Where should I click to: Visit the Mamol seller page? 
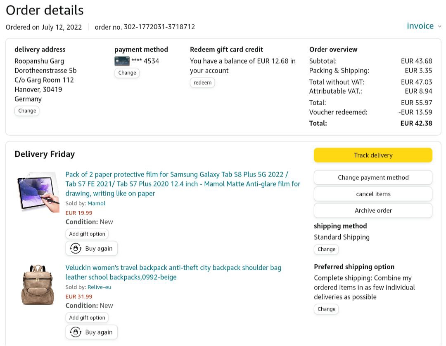pos(96,203)
